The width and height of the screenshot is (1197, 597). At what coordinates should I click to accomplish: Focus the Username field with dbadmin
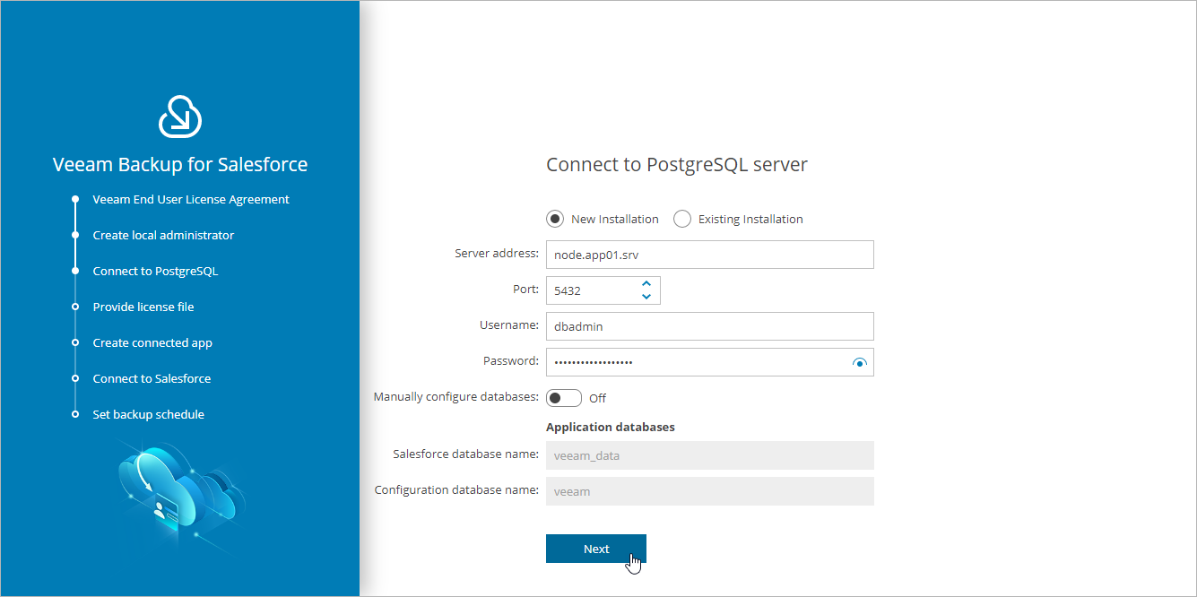pyautogui.click(x=710, y=326)
